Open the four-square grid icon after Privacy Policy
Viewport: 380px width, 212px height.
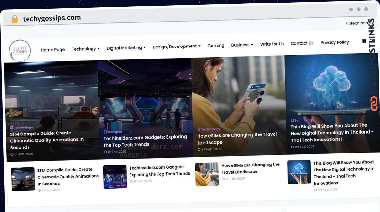pyautogui.click(x=364, y=41)
